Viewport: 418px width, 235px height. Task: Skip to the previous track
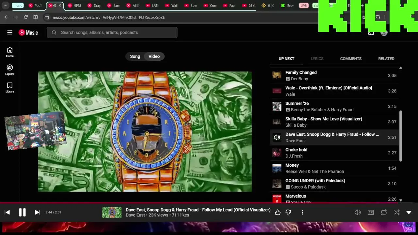7,212
